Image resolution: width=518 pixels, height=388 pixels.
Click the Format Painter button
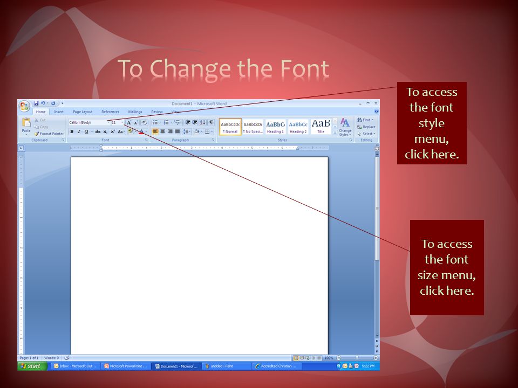[49, 134]
